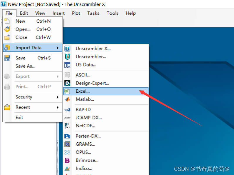Image resolution: width=234 pixels, height=175 pixels.
Task: Click the legacy Unscrambler icon
Action: coord(67,57)
